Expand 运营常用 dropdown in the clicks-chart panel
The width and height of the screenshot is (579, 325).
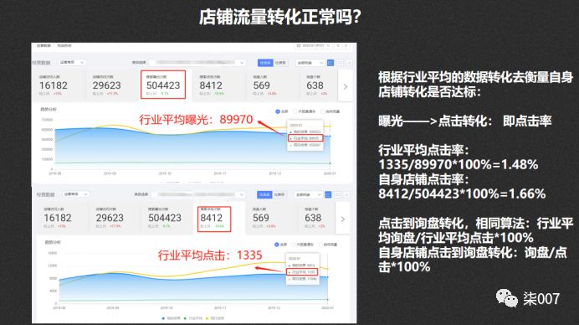[75, 194]
